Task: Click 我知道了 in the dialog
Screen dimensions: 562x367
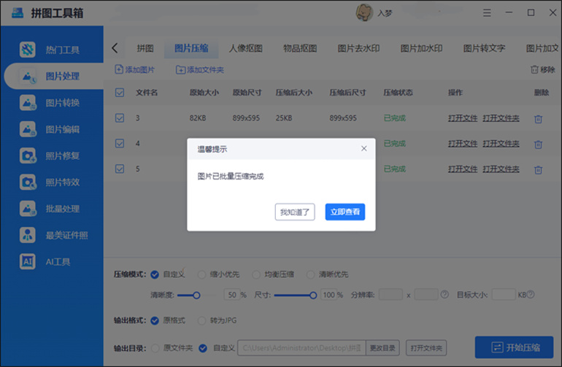Action: tap(295, 212)
